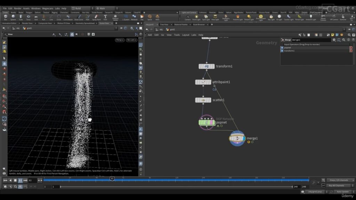The width and height of the screenshot is (356, 200).
Task: Open the scene view path dropdown arrow
Action: point(116,28)
